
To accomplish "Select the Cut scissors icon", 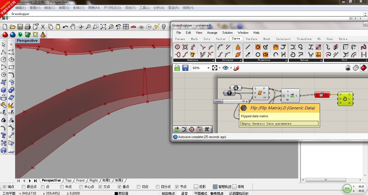I will pyautogui.click(x=43, y=27).
